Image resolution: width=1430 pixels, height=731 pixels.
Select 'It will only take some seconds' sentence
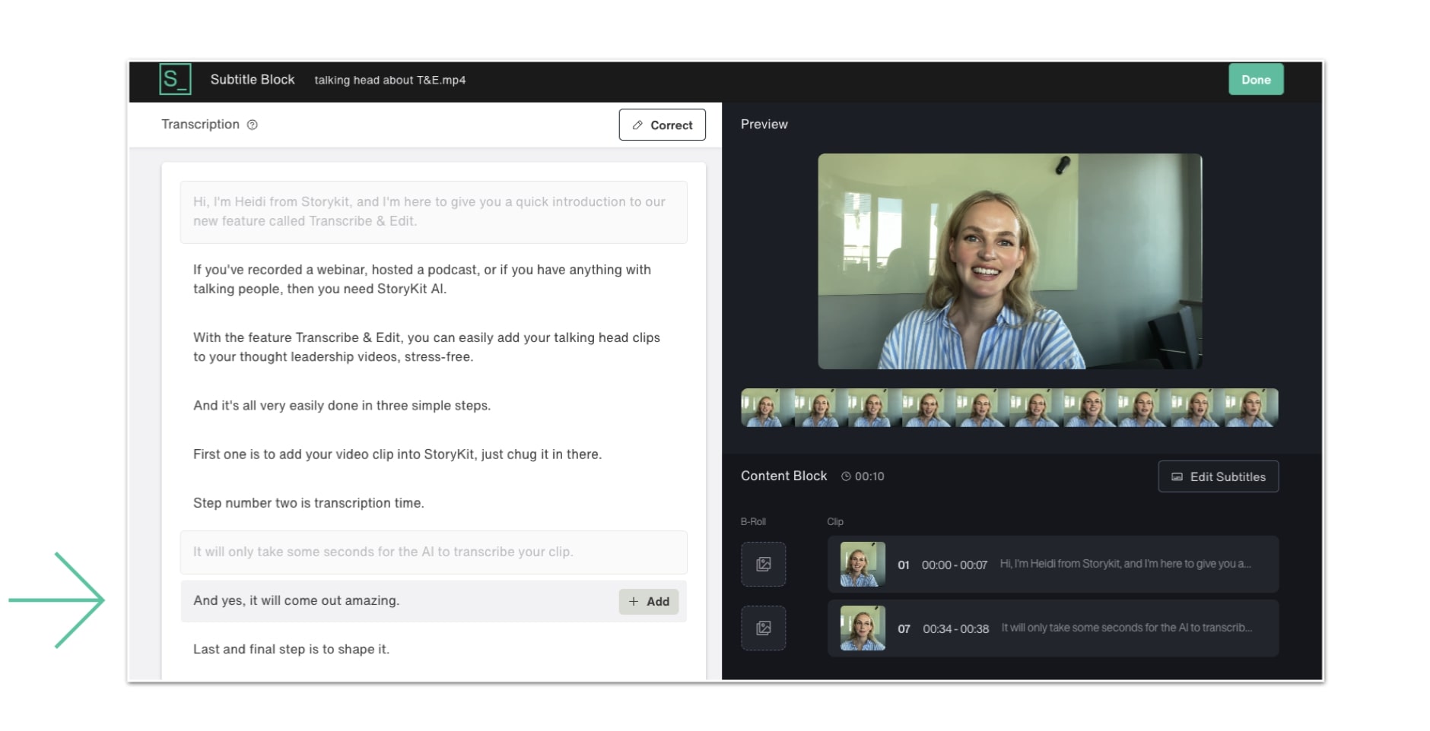click(x=434, y=552)
